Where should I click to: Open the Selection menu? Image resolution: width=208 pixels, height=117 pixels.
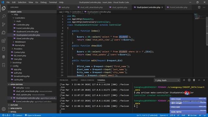click(22, 2)
